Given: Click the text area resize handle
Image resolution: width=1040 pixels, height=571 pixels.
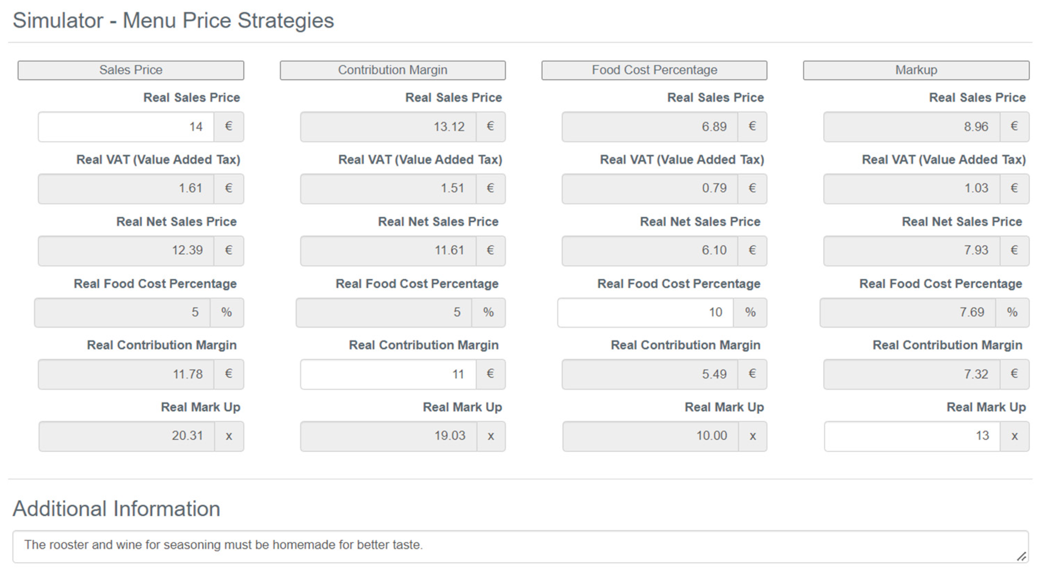Looking at the screenshot, I should click(x=1021, y=557).
